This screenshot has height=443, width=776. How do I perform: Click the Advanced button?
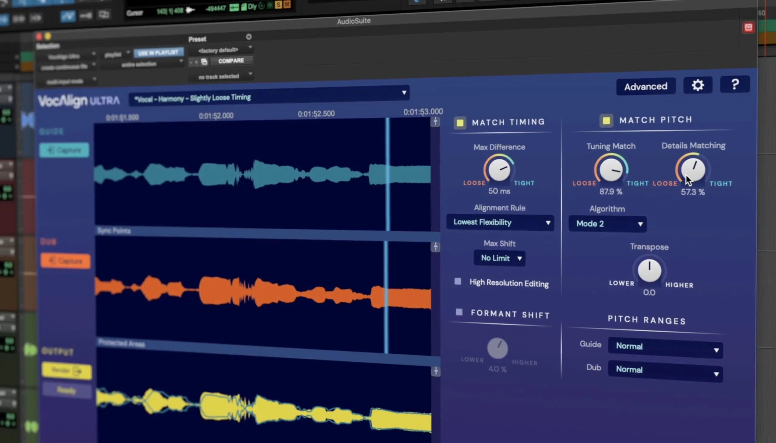coord(645,86)
